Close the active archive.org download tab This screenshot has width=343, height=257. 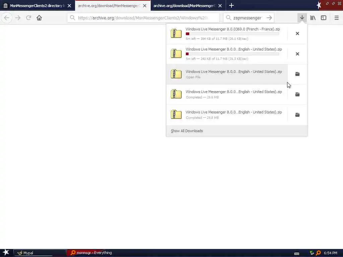145,6
